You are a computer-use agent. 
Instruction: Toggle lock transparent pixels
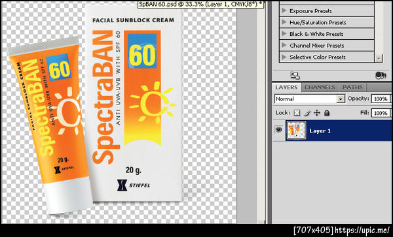[x=297, y=113]
